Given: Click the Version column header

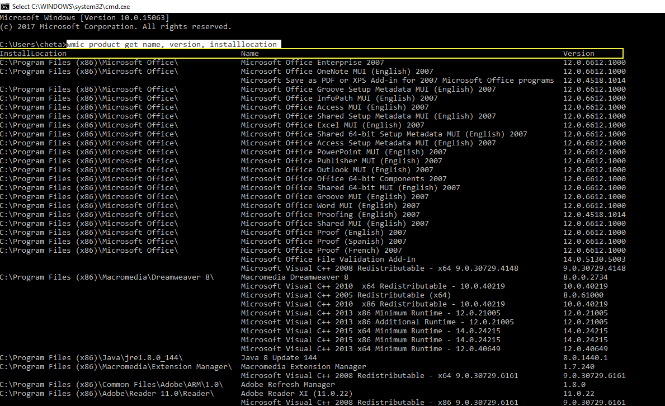Looking at the screenshot, I should pyautogui.click(x=578, y=54).
